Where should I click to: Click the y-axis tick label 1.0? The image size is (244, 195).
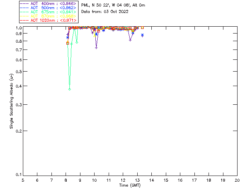pos(19,28)
